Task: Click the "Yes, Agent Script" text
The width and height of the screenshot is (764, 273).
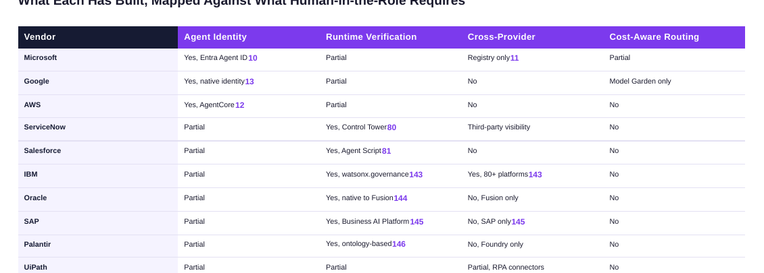Action: pyautogui.click(x=354, y=150)
